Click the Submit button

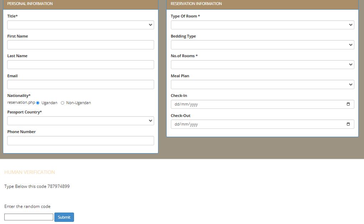[x=64, y=217]
